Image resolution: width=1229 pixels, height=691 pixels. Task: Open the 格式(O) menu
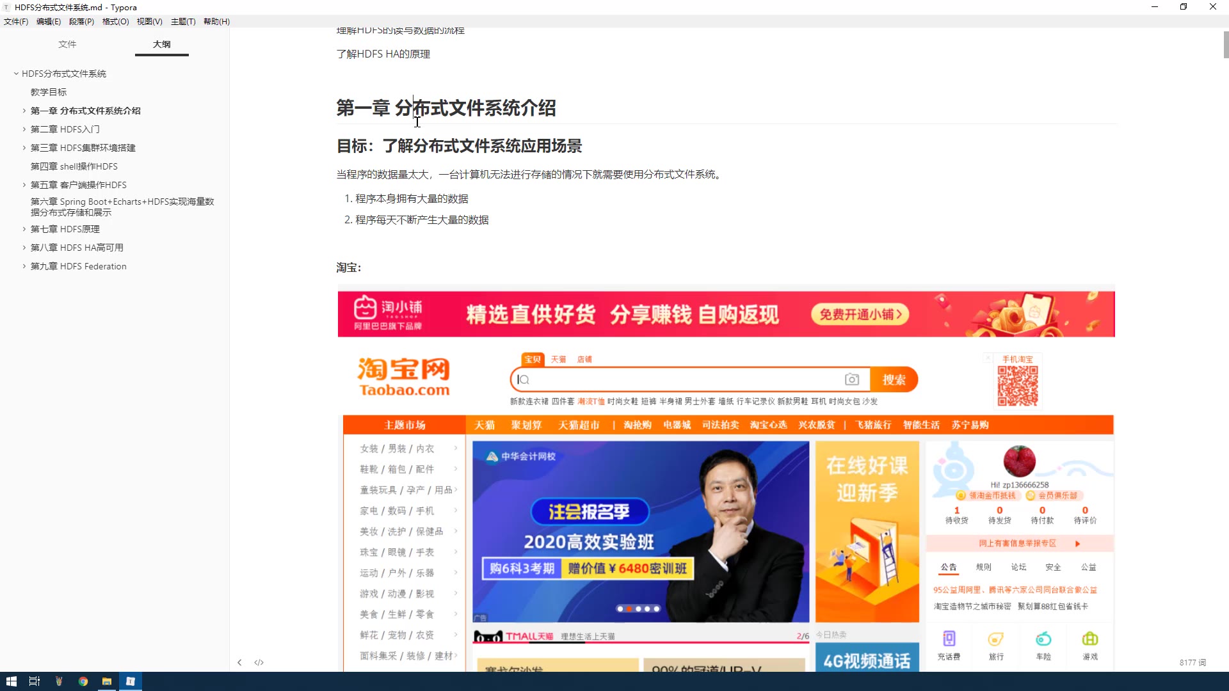point(115,21)
